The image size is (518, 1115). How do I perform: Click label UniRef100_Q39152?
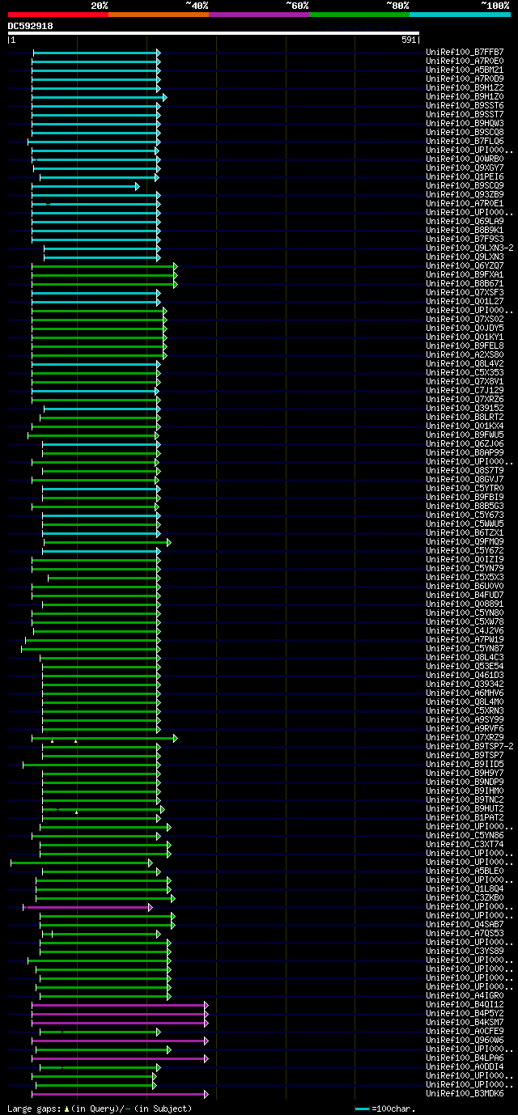coord(465,408)
